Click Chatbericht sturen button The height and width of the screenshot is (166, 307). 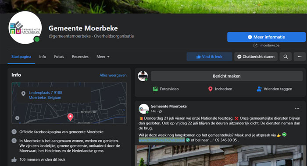[256, 56]
